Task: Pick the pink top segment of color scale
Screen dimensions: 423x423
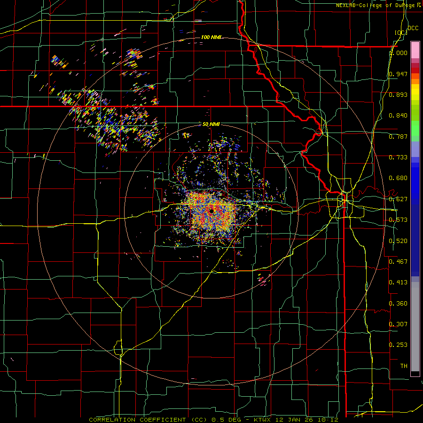Action: pyautogui.click(x=415, y=50)
